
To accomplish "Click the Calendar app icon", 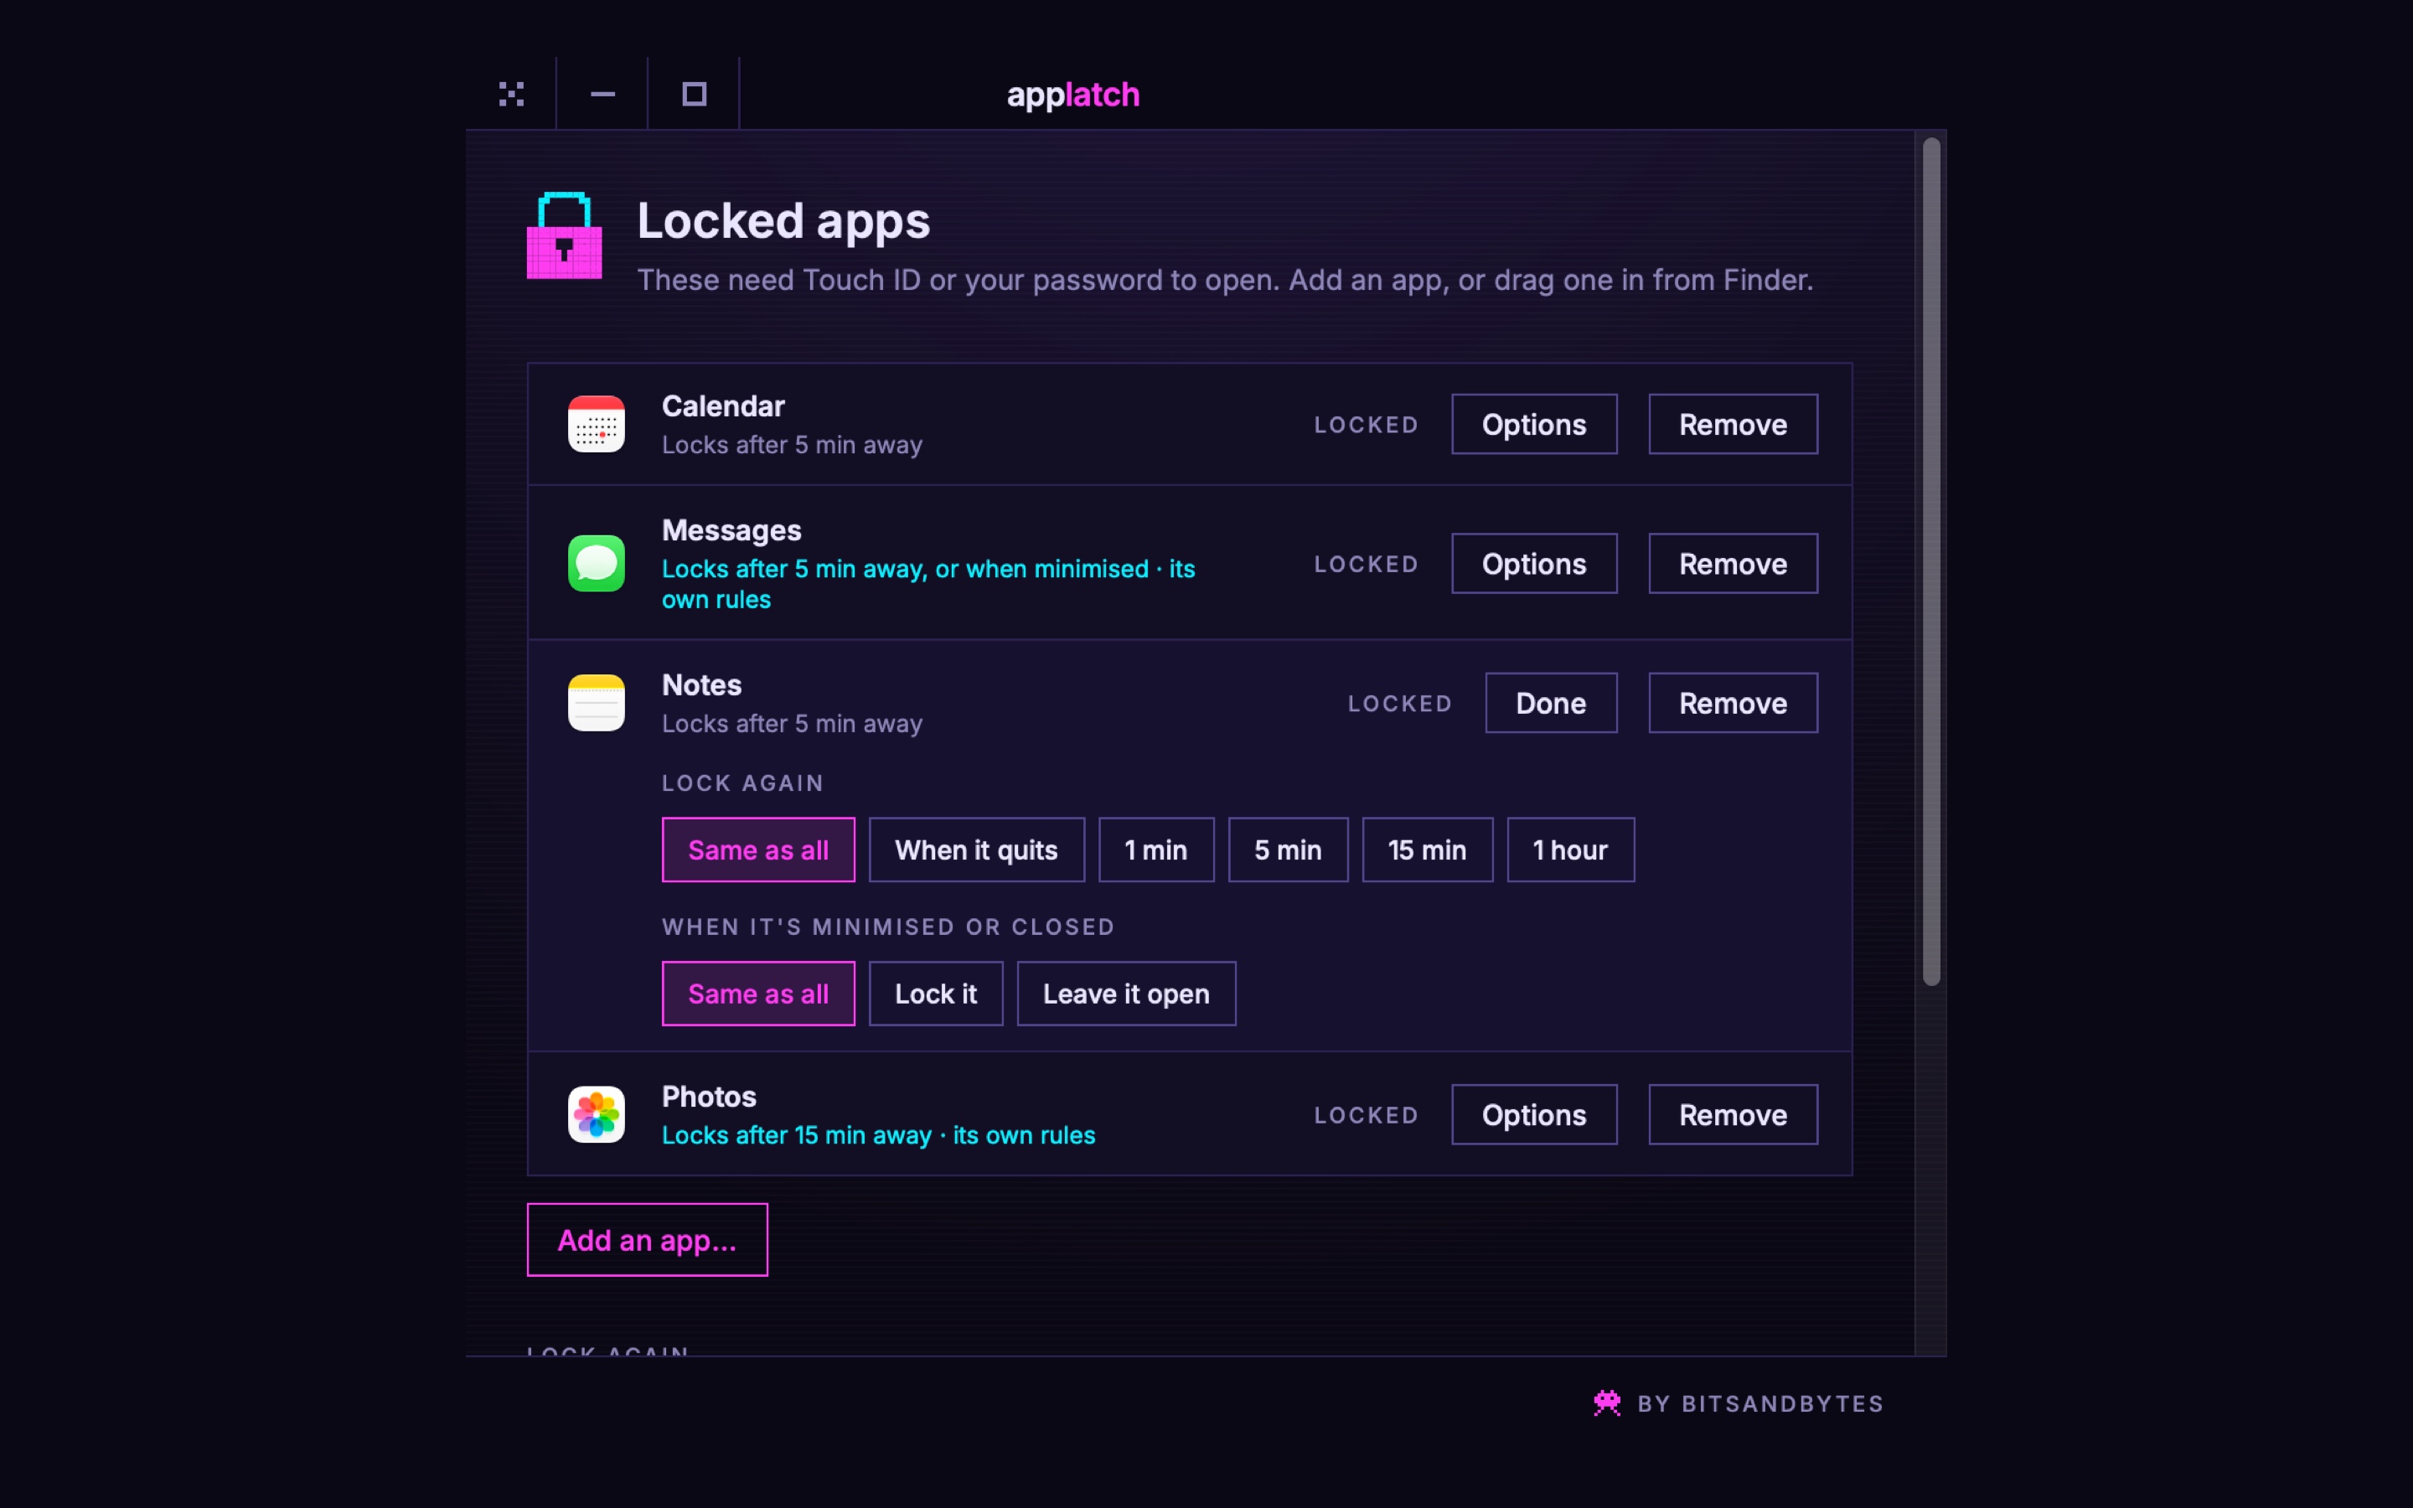I will 597,424.
